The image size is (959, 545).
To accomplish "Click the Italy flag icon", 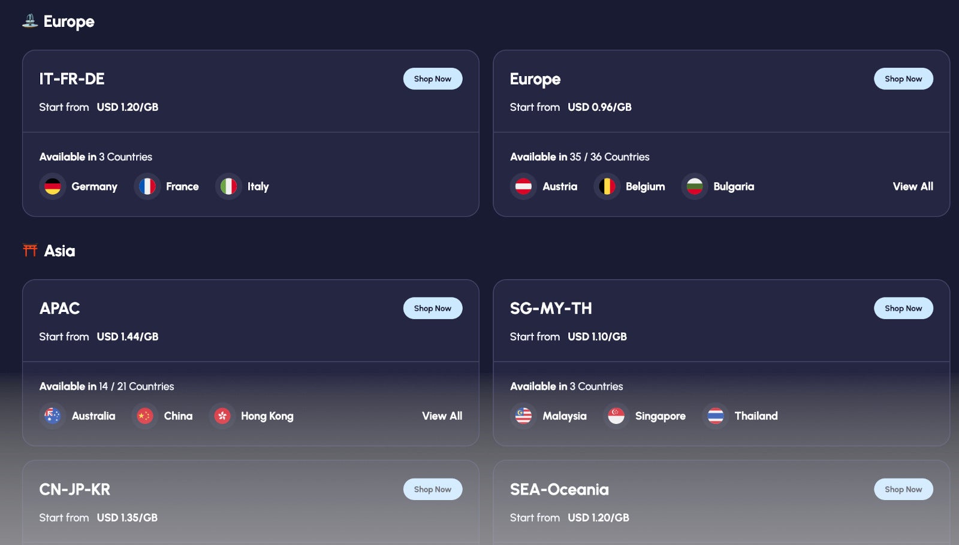I will 228,186.
